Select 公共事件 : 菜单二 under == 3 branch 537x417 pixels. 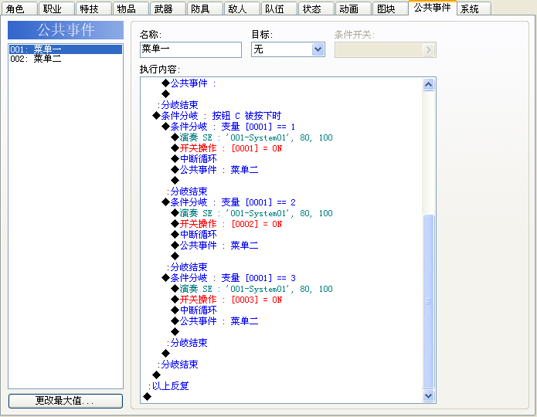click(x=214, y=321)
